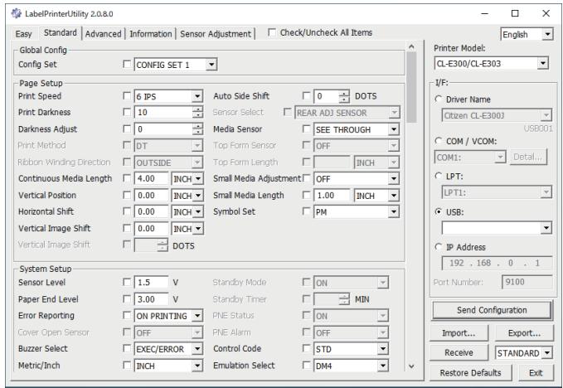Enable the Symbol Set checkbox
This screenshot has width=563, height=388.
tap(306, 211)
